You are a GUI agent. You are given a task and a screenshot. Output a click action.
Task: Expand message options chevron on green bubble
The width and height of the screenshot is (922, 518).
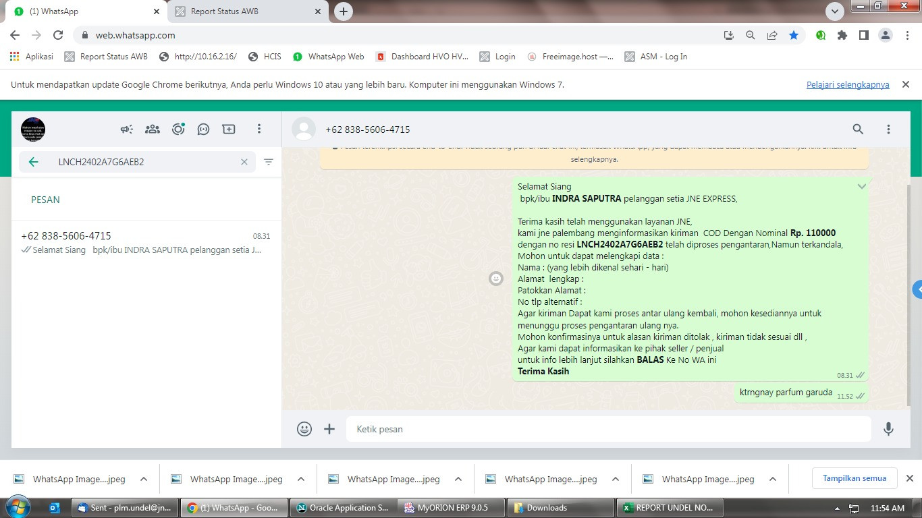click(862, 187)
